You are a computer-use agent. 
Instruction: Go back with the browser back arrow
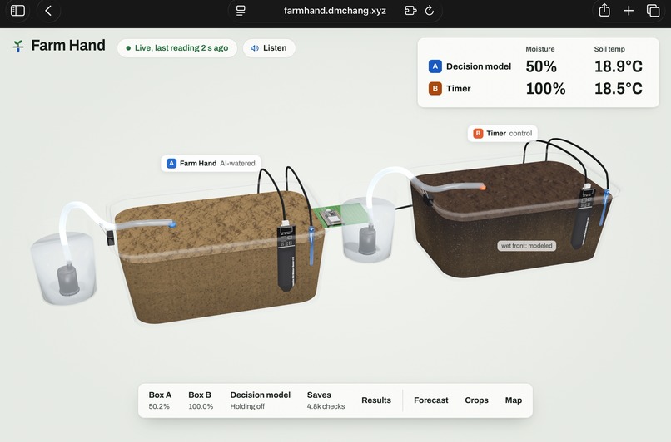[x=48, y=11]
